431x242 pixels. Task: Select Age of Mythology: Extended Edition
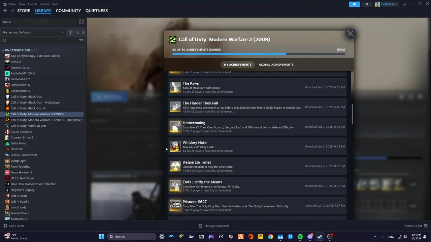(35, 56)
